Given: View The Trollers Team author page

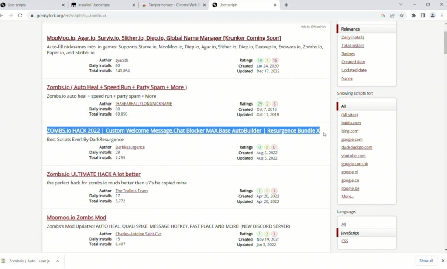Looking at the screenshot, I should [x=131, y=191].
